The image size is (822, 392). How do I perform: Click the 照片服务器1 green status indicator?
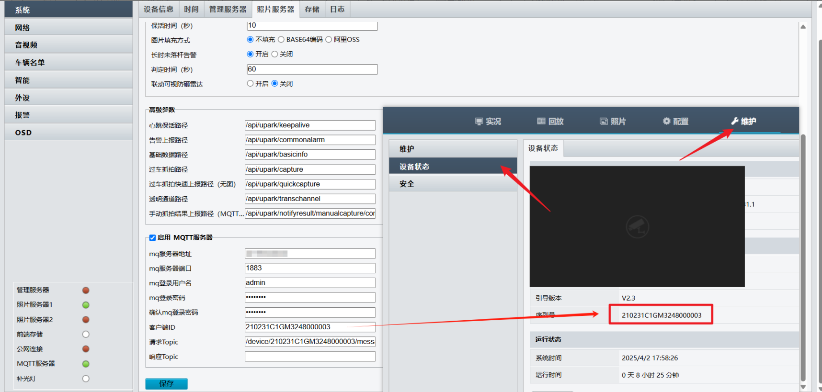(86, 305)
